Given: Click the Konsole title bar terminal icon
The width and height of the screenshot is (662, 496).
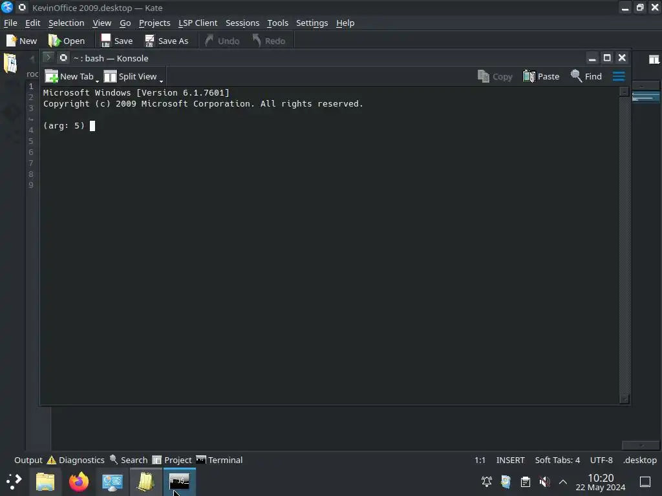Looking at the screenshot, I should pyautogui.click(x=48, y=57).
